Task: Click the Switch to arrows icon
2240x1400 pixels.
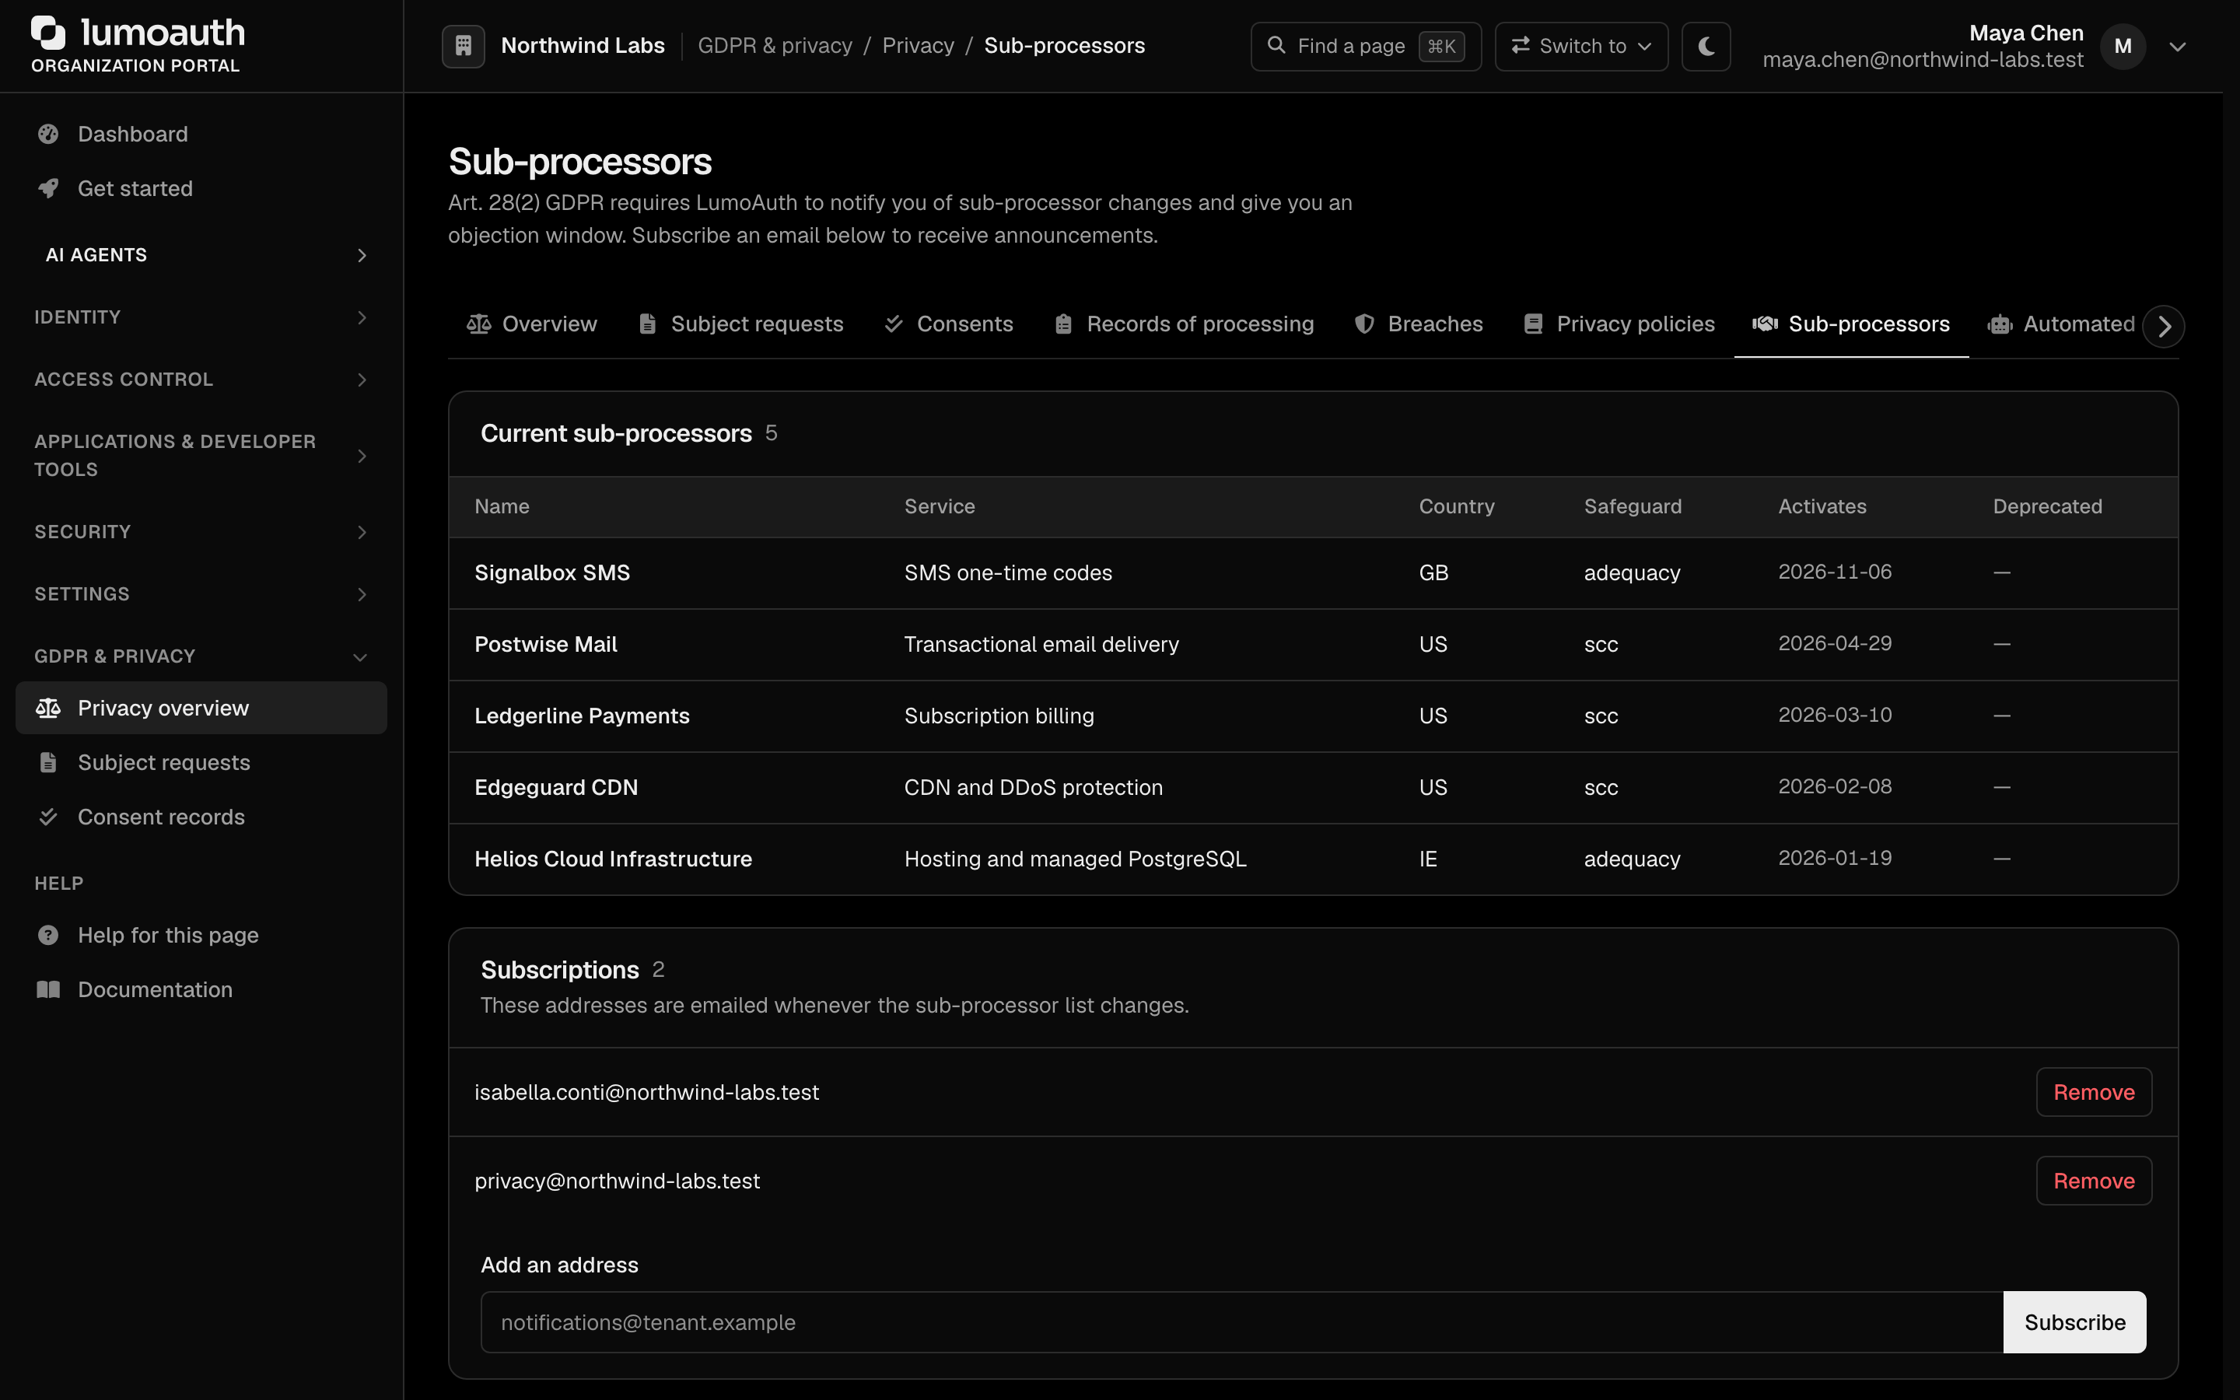Action: (x=1520, y=45)
